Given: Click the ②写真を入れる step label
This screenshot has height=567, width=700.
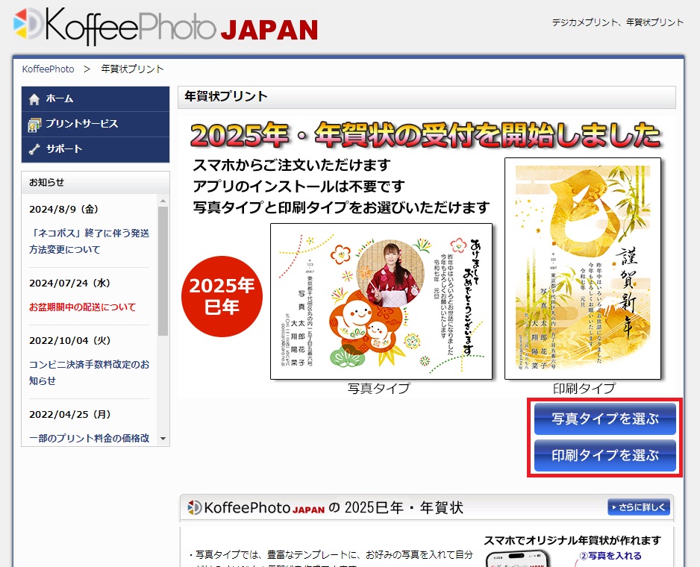Looking at the screenshot, I should (x=610, y=556).
